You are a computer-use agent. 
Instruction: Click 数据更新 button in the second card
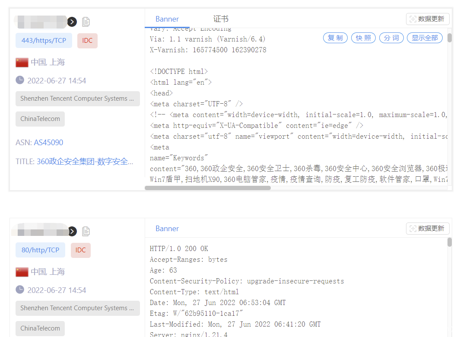(428, 229)
